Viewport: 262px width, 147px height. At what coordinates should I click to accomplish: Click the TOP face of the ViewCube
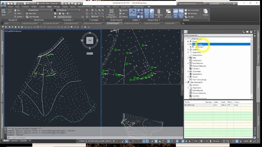pyautogui.click(x=90, y=40)
